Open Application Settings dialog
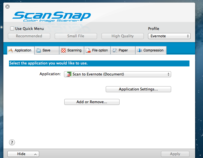The image size is (203, 158). coord(138,89)
